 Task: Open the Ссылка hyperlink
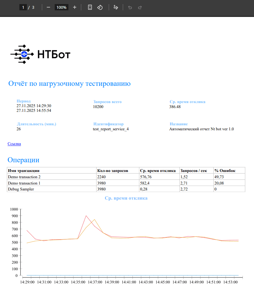click(x=14, y=144)
